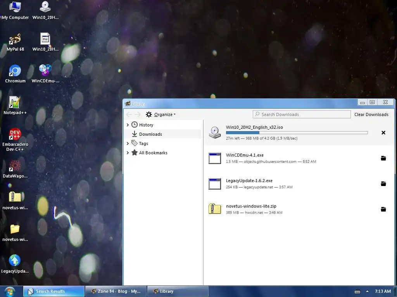Viewport: 397px width, 297px height.
Task: Open the on-screen keyboard tray icon
Action: tap(357, 292)
